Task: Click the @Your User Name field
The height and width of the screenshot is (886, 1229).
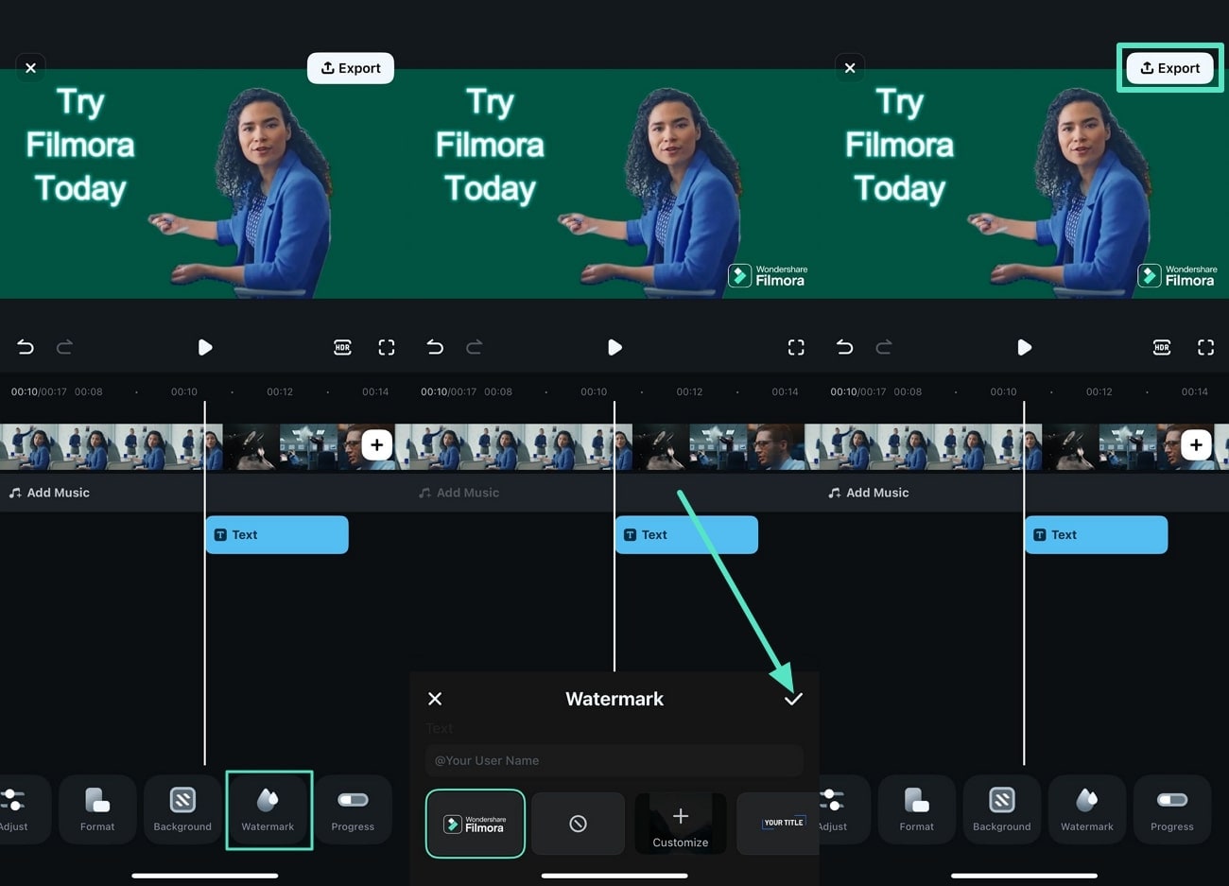Action: pos(614,760)
